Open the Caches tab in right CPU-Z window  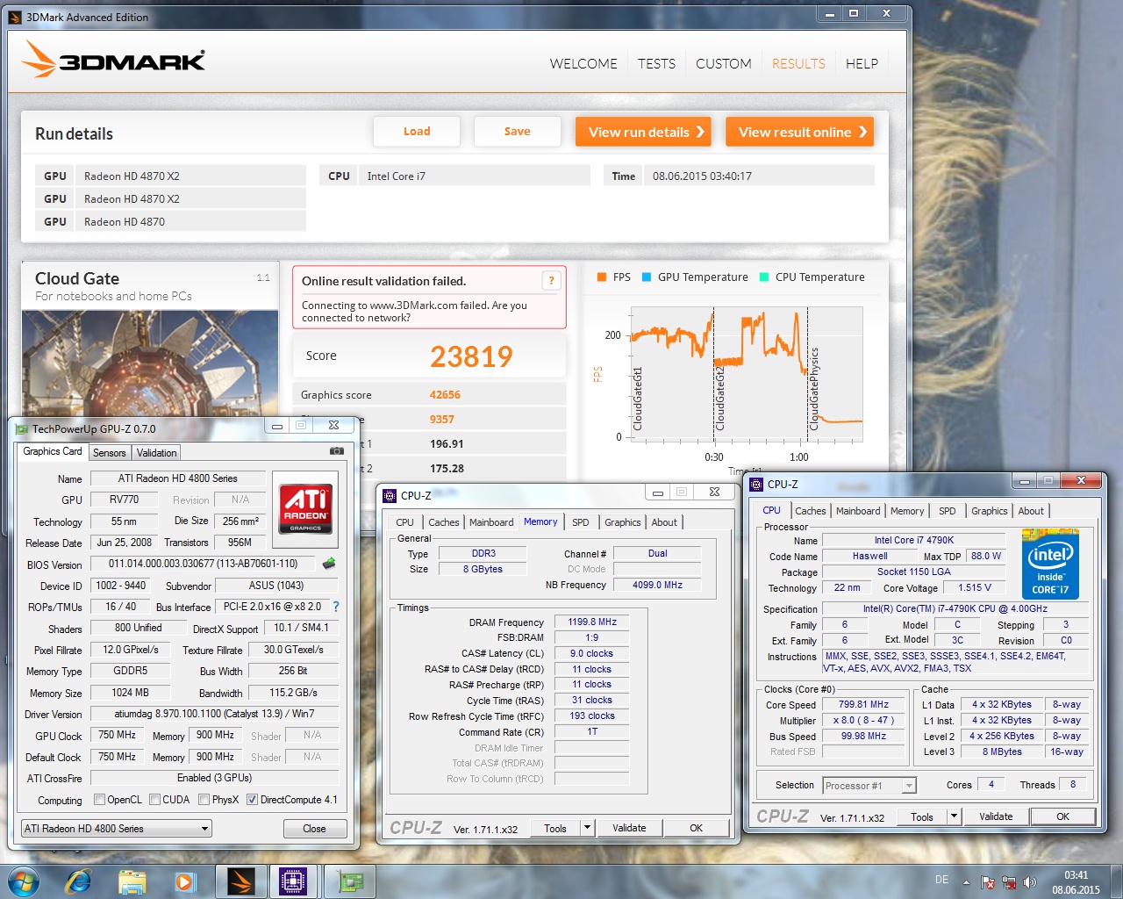click(x=810, y=511)
